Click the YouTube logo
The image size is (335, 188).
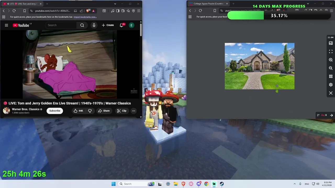21,25
